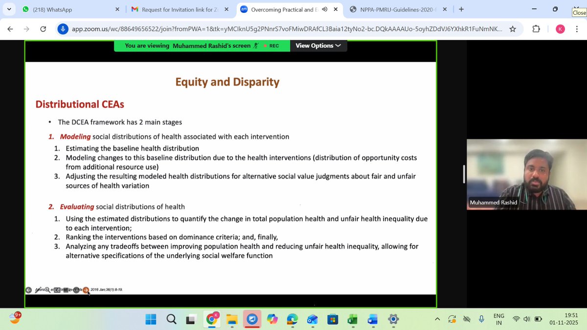This screenshot has width=587, height=330.
Task: Open the Chrome three-dot menu
Action: [x=577, y=29]
